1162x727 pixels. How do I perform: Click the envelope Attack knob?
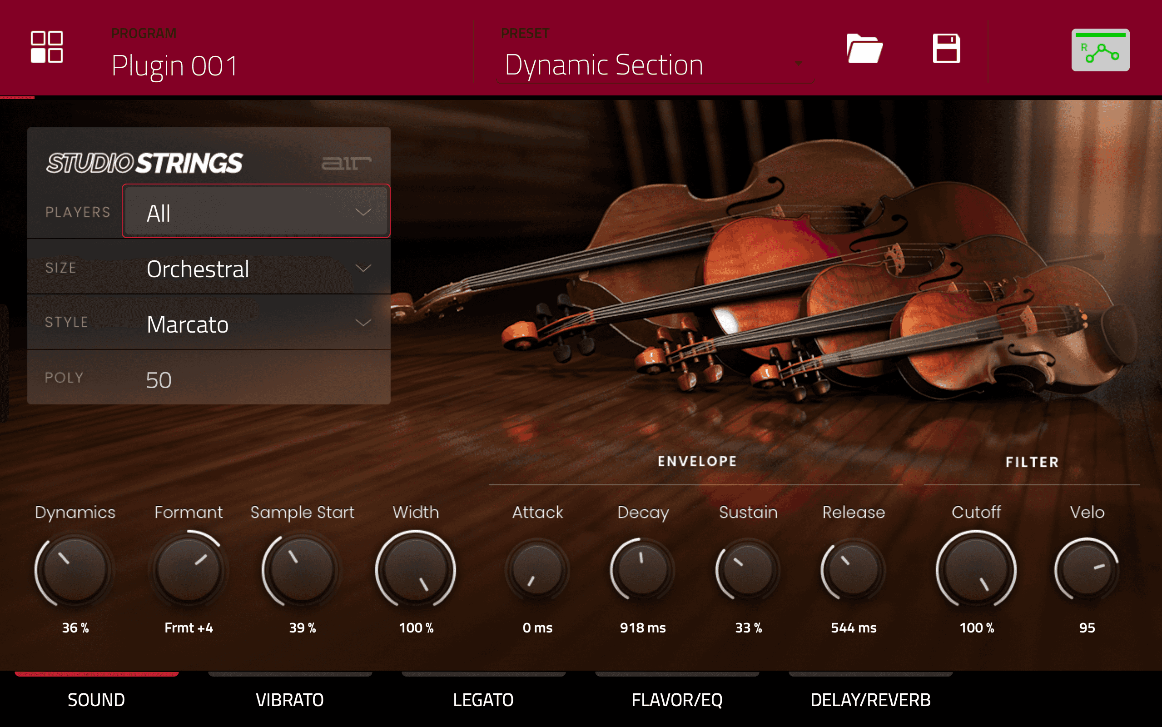coord(537,569)
